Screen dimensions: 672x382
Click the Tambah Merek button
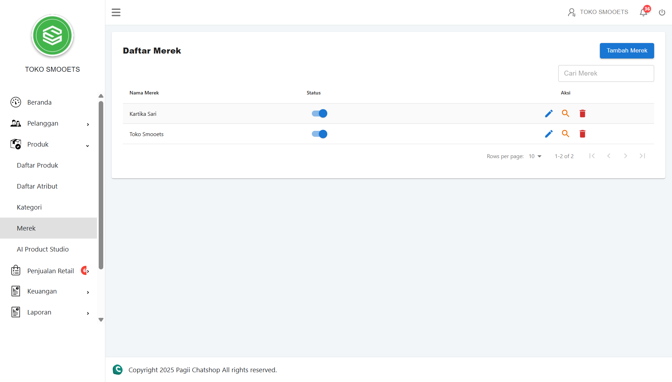click(x=626, y=51)
